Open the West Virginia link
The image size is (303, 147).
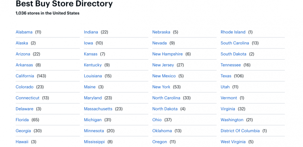[x=233, y=142]
